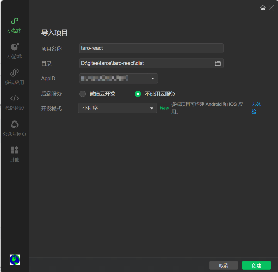278x272 pixels.
Task: Click the 后端服务 label
Action: [x=51, y=94]
